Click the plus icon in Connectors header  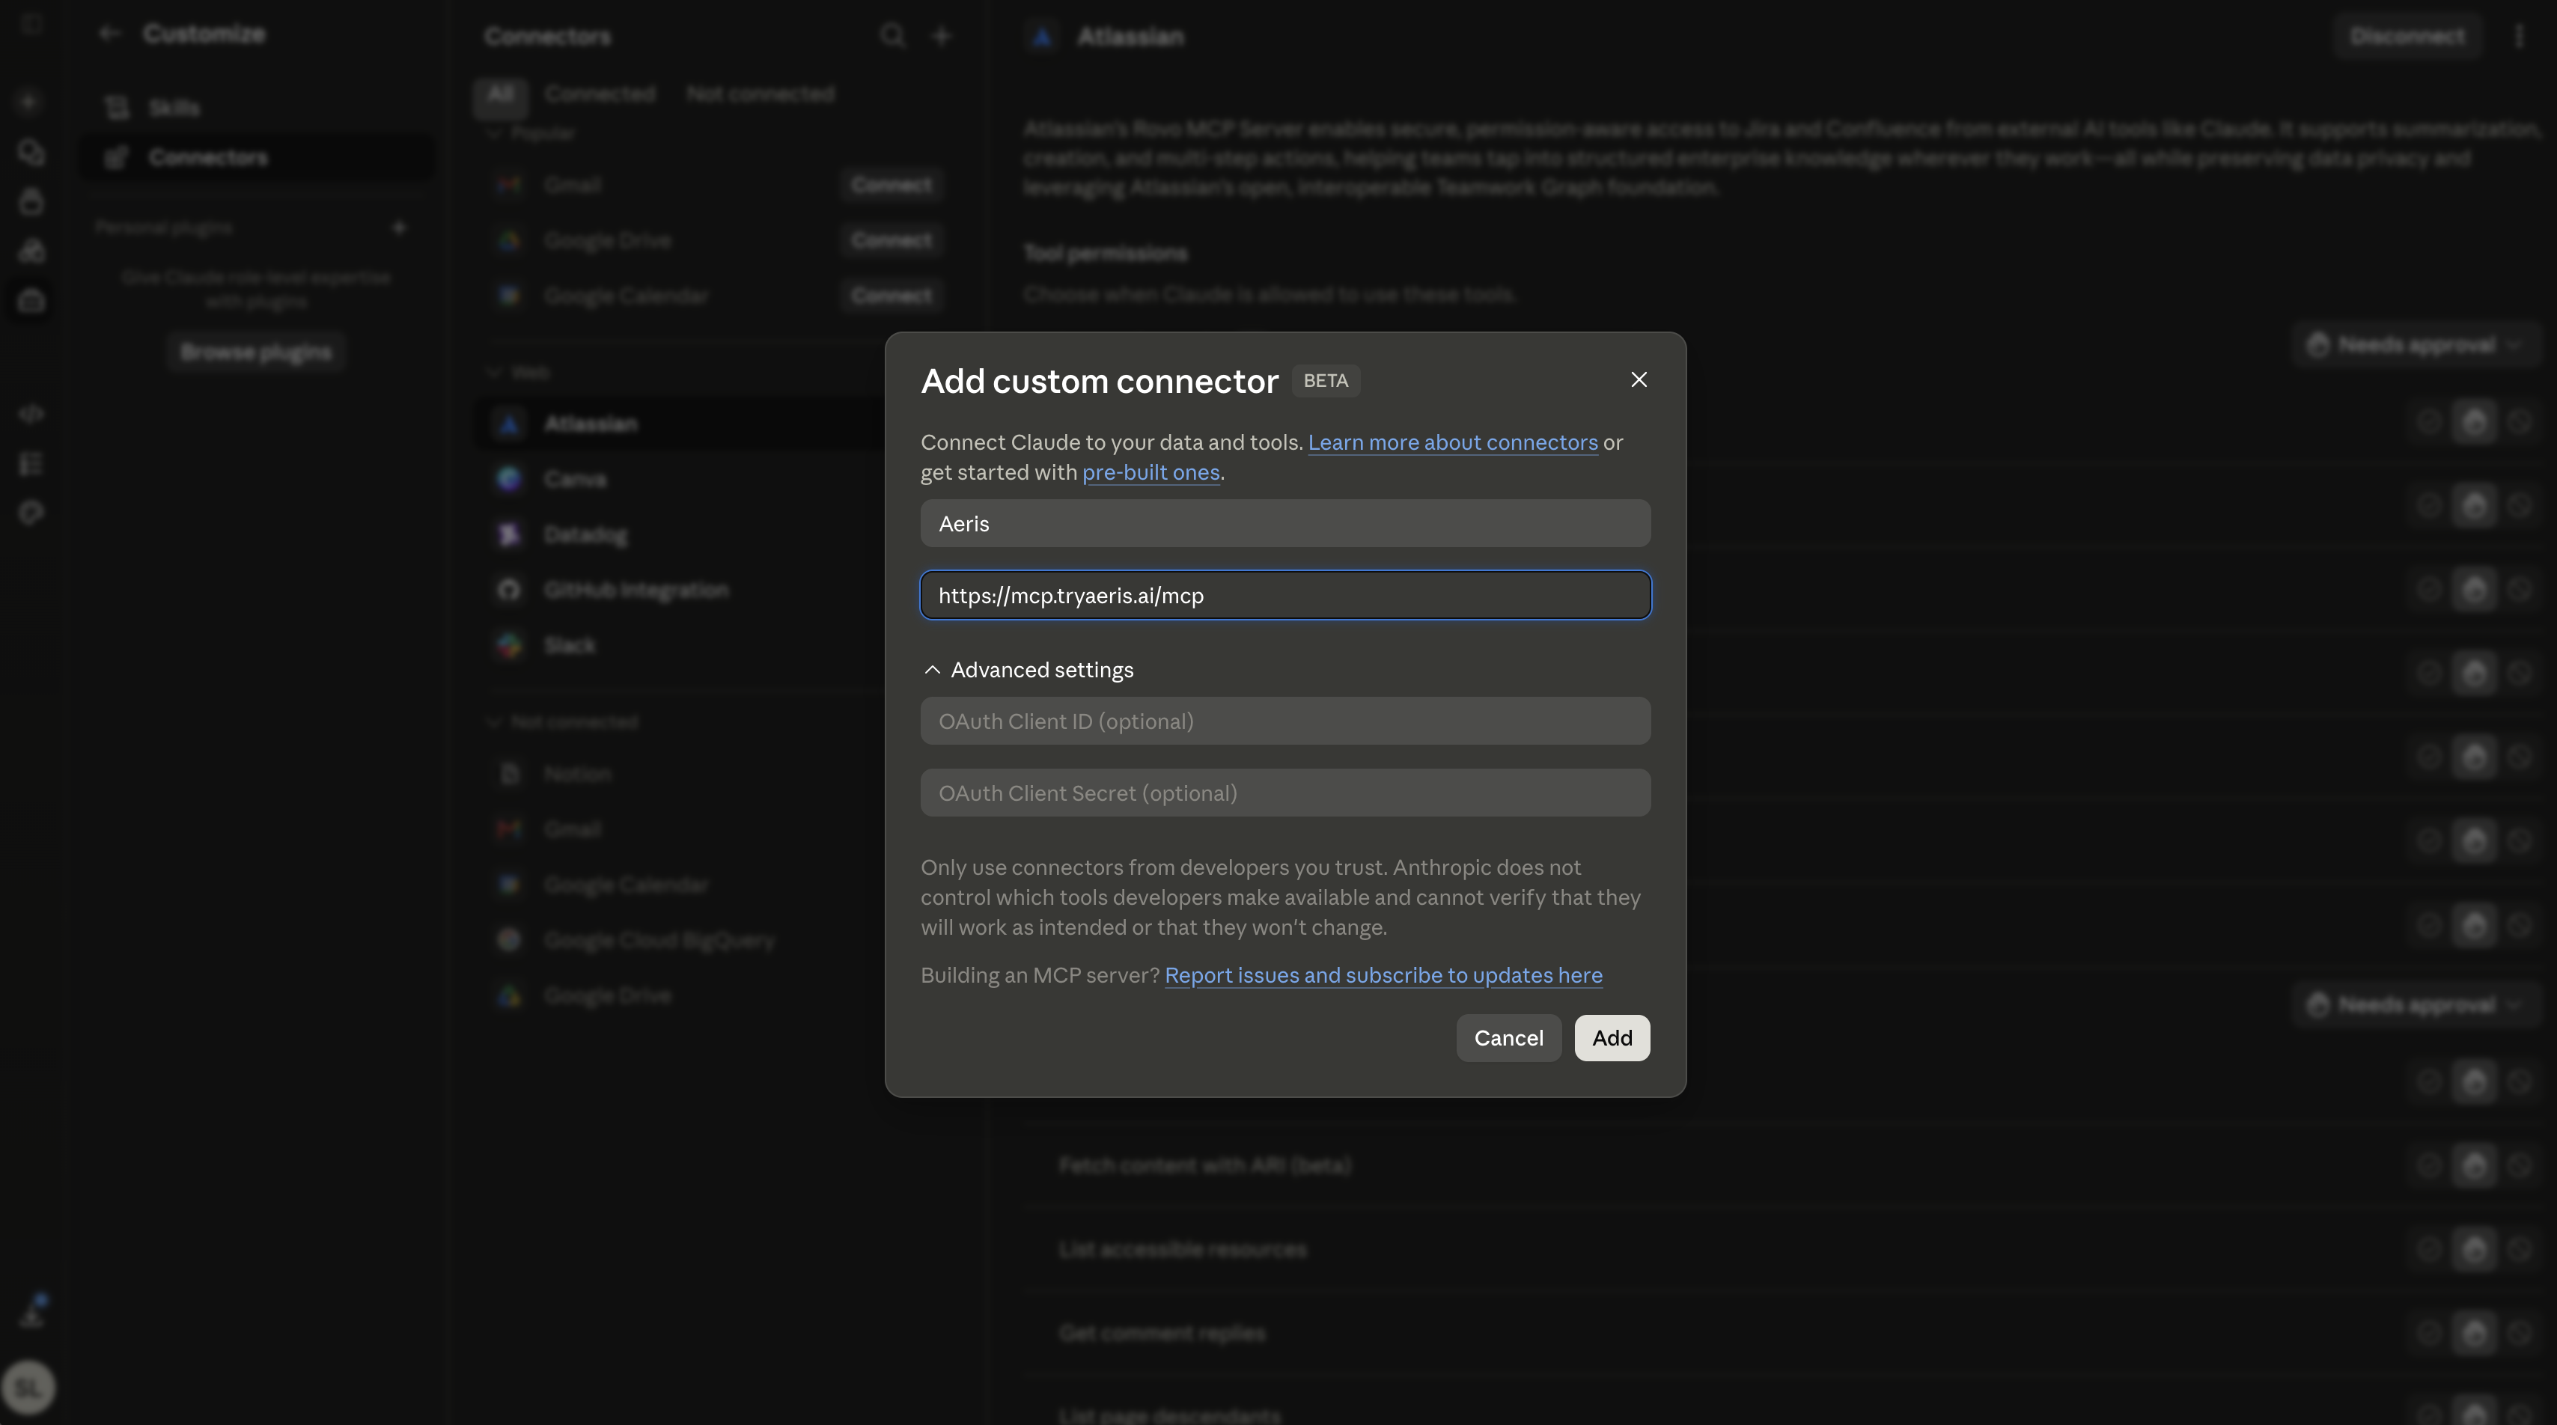[x=941, y=37]
